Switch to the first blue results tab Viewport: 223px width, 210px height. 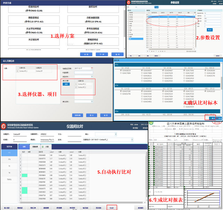point(24,147)
